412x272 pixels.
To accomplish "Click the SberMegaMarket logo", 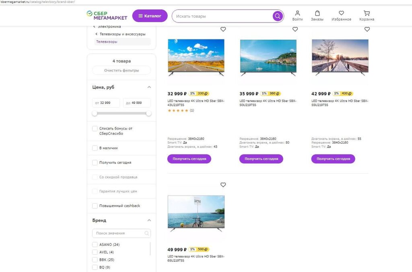I will (x=107, y=16).
